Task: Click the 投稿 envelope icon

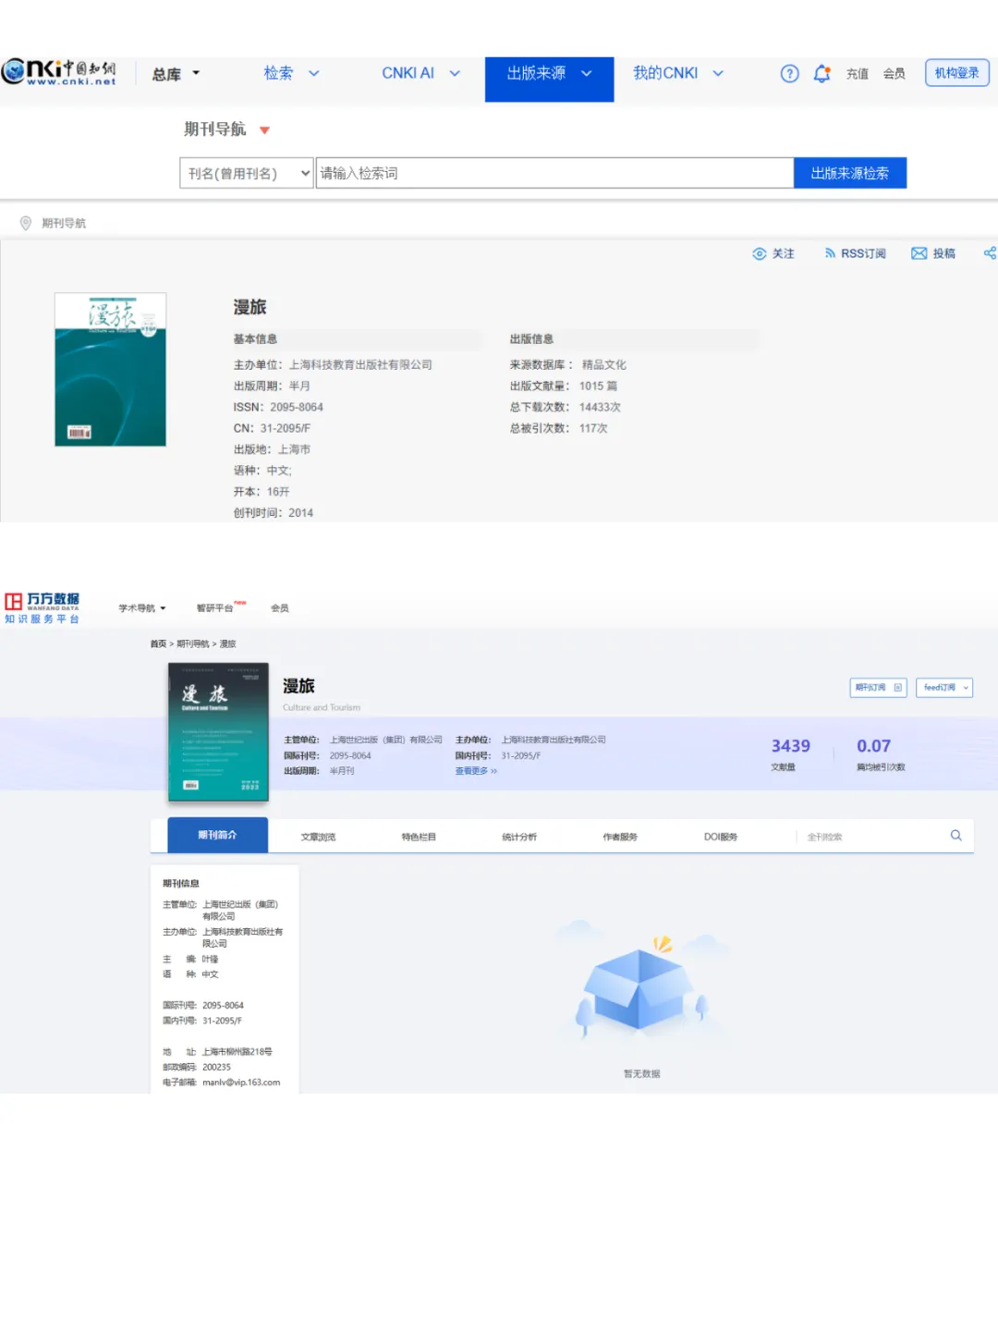Action: [x=919, y=253]
